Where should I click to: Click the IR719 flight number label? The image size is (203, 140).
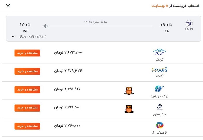tap(189, 29)
